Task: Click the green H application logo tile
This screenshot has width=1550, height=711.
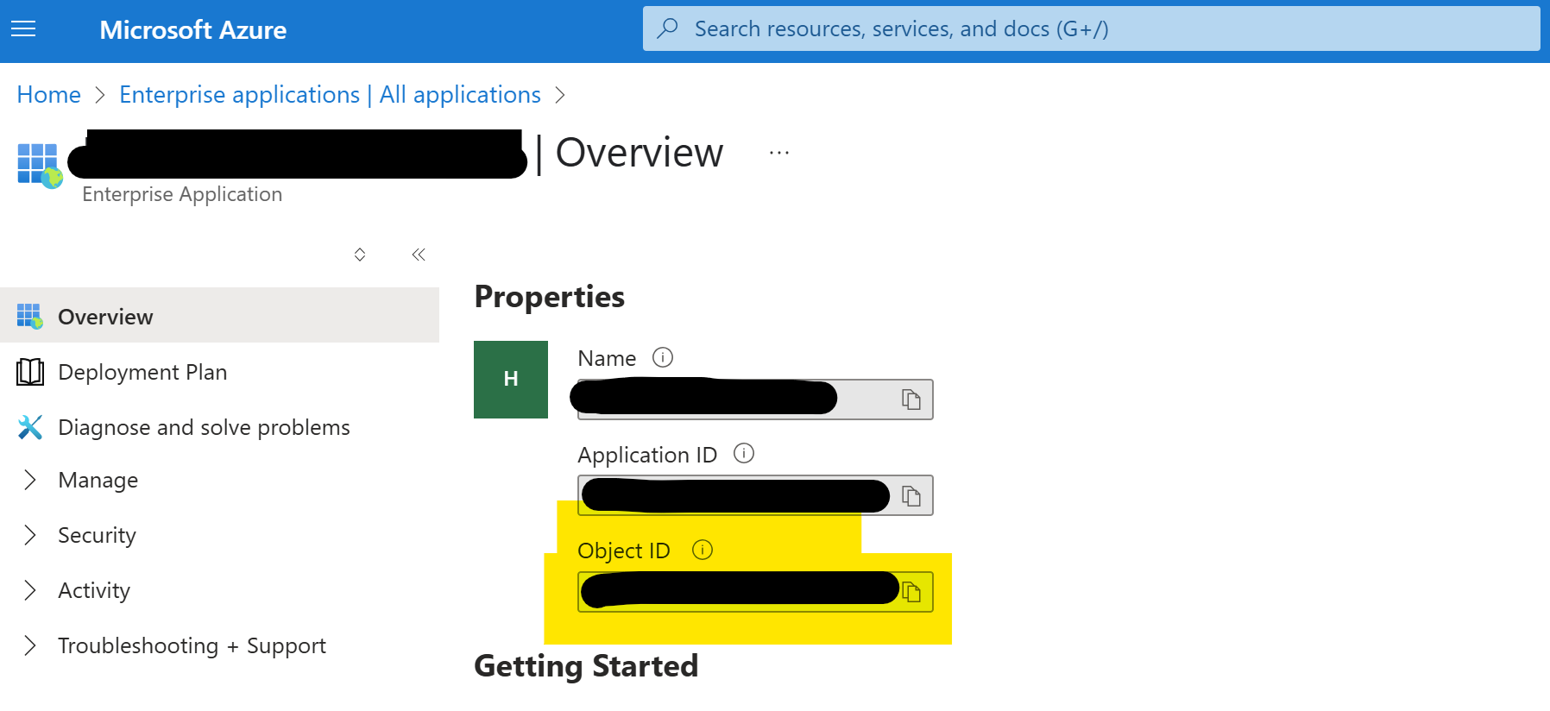Action: pos(511,380)
